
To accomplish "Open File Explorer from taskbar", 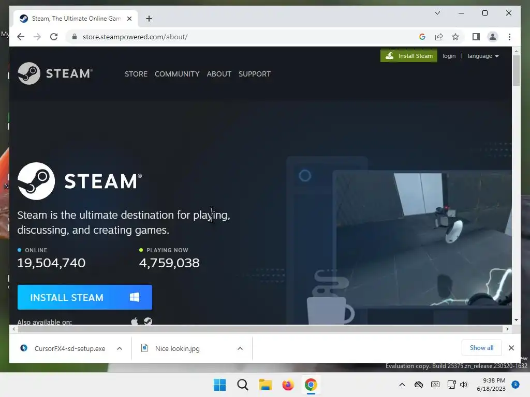I will coord(266,385).
